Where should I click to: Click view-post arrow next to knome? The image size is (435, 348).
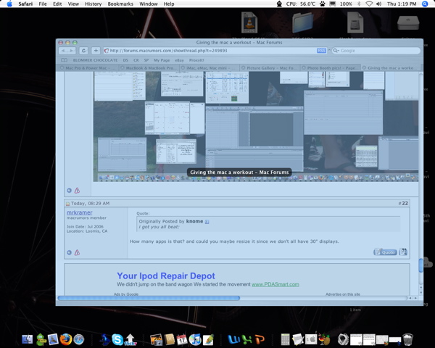pos(207,221)
